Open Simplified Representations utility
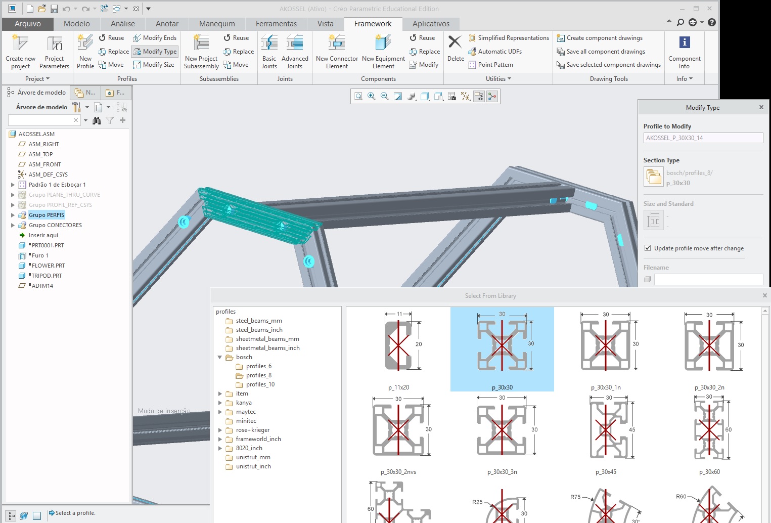The height and width of the screenshot is (523, 771). click(x=509, y=38)
